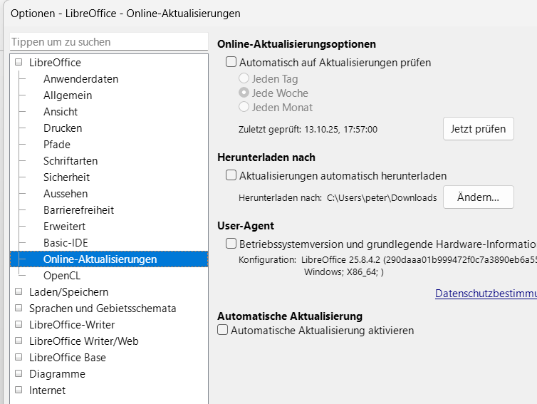Go to the Anwenderdaten settings page
Viewport: 537px width, 404px height.
pyautogui.click(x=80, y=79)
